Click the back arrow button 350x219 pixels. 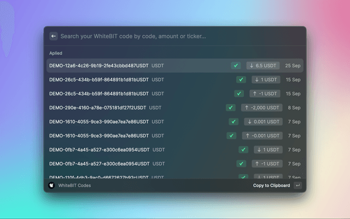(x=54, y=36)
